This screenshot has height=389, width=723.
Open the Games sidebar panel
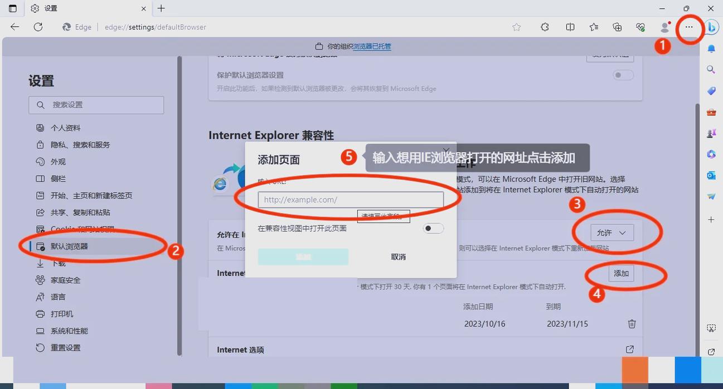pos(711,133)
